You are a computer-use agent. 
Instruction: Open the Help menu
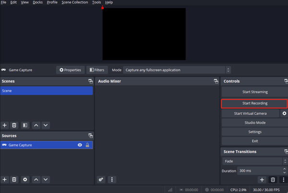109,2
